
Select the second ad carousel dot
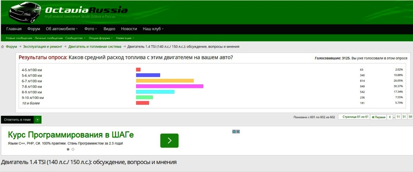point(73,149)
